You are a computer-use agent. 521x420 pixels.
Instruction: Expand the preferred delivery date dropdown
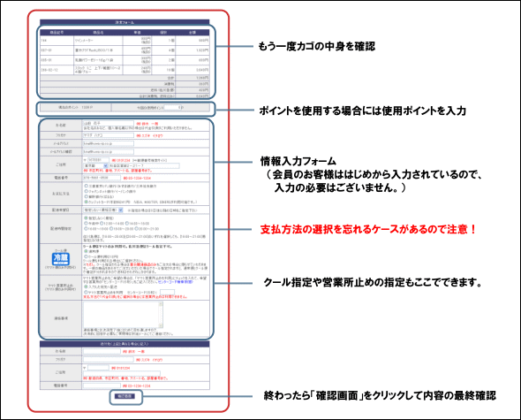click(103, 210)
